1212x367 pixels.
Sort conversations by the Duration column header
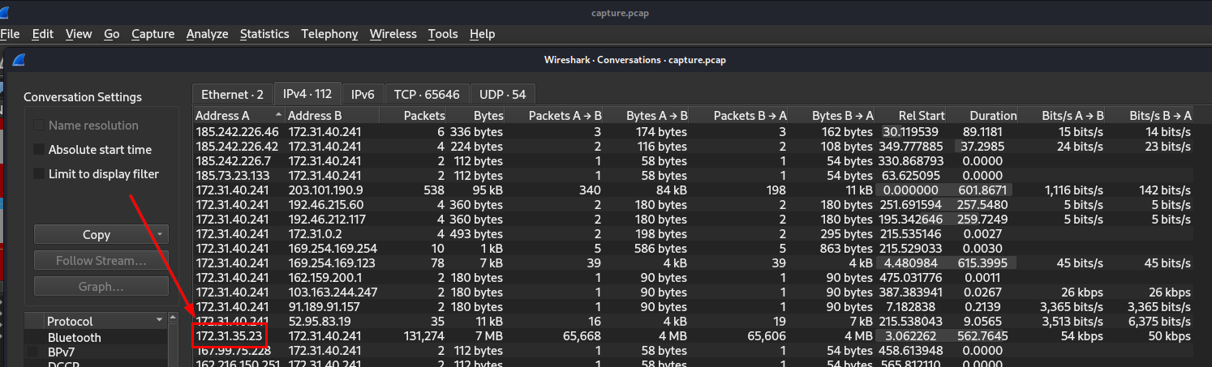tap(982, 116)
